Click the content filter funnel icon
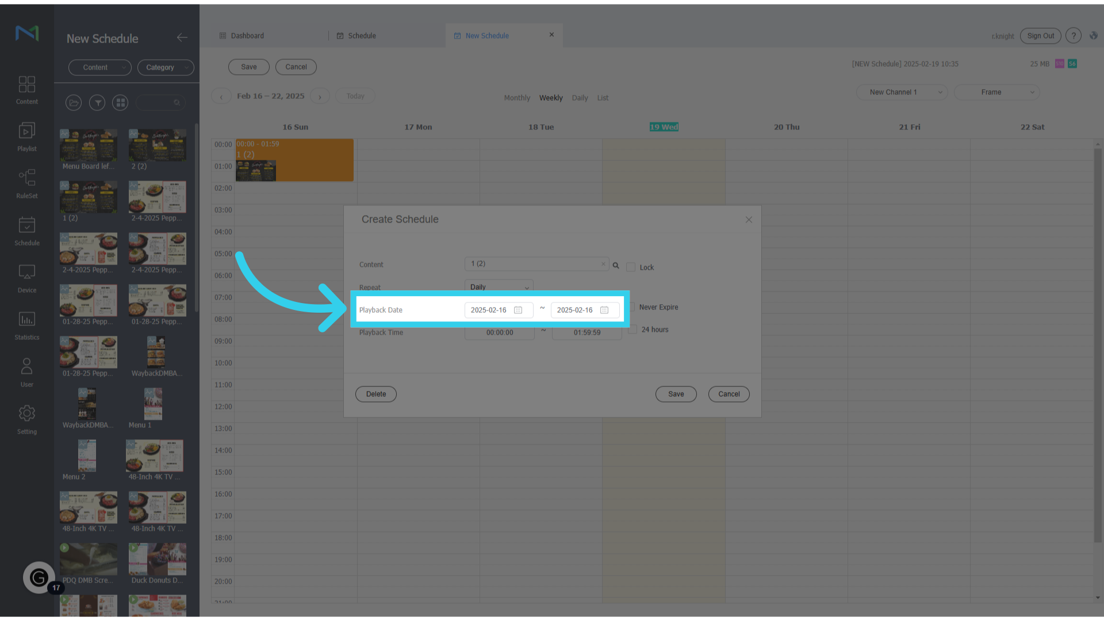 (97, 102)
